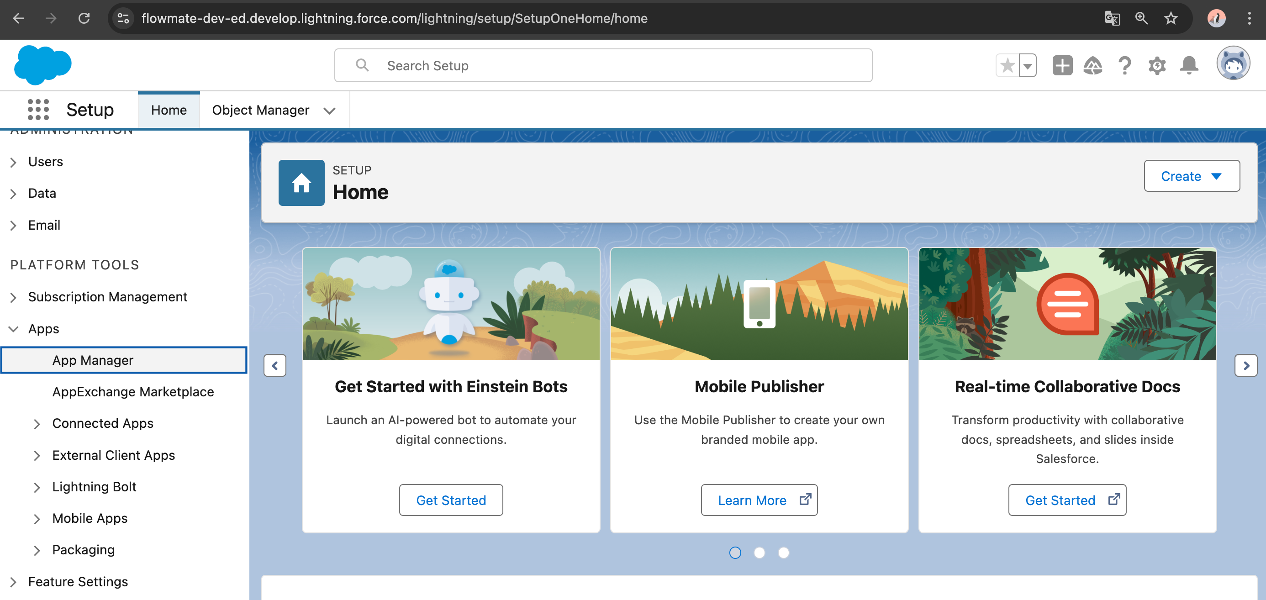Collapse the Apps section
1266x600 pixels.
[x=14, y=329]
